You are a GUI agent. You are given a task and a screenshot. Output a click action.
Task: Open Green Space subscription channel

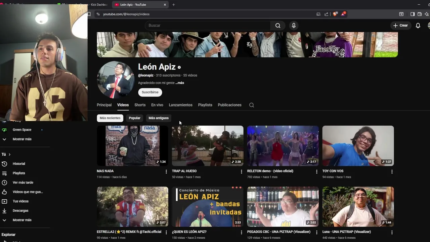tap(22, 130)
